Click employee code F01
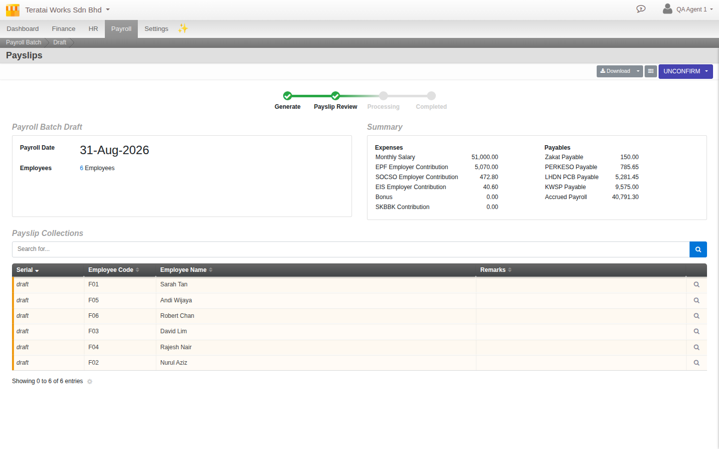This screenshot has width=719, height=449. (x=93, y=284)
